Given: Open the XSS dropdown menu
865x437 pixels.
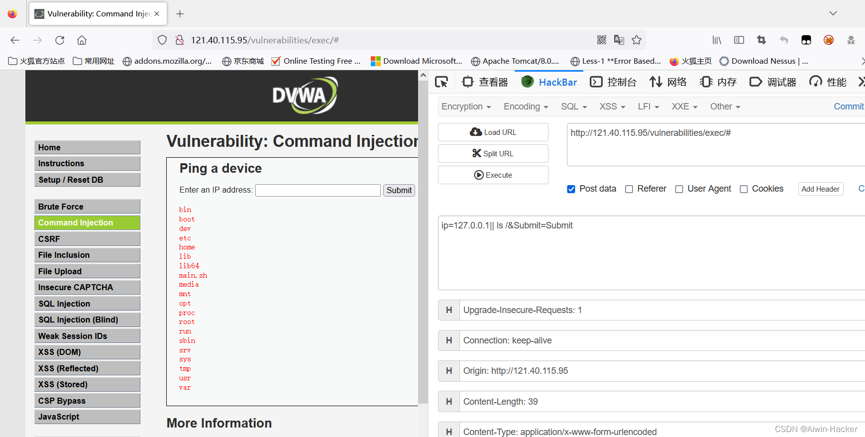Looking at the screenshot, I should pos(612,107).
